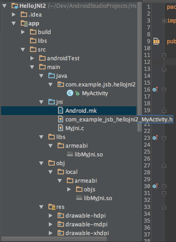
Task: Click the MyActivity class icon
Action: pyautogui.click(x=70, y=93)
